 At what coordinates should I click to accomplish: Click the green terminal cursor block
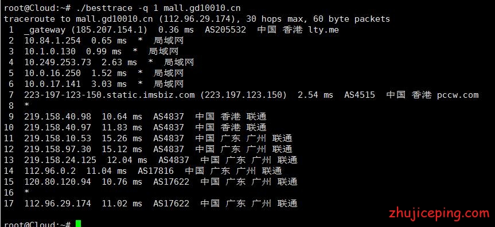tap(78, 224)
